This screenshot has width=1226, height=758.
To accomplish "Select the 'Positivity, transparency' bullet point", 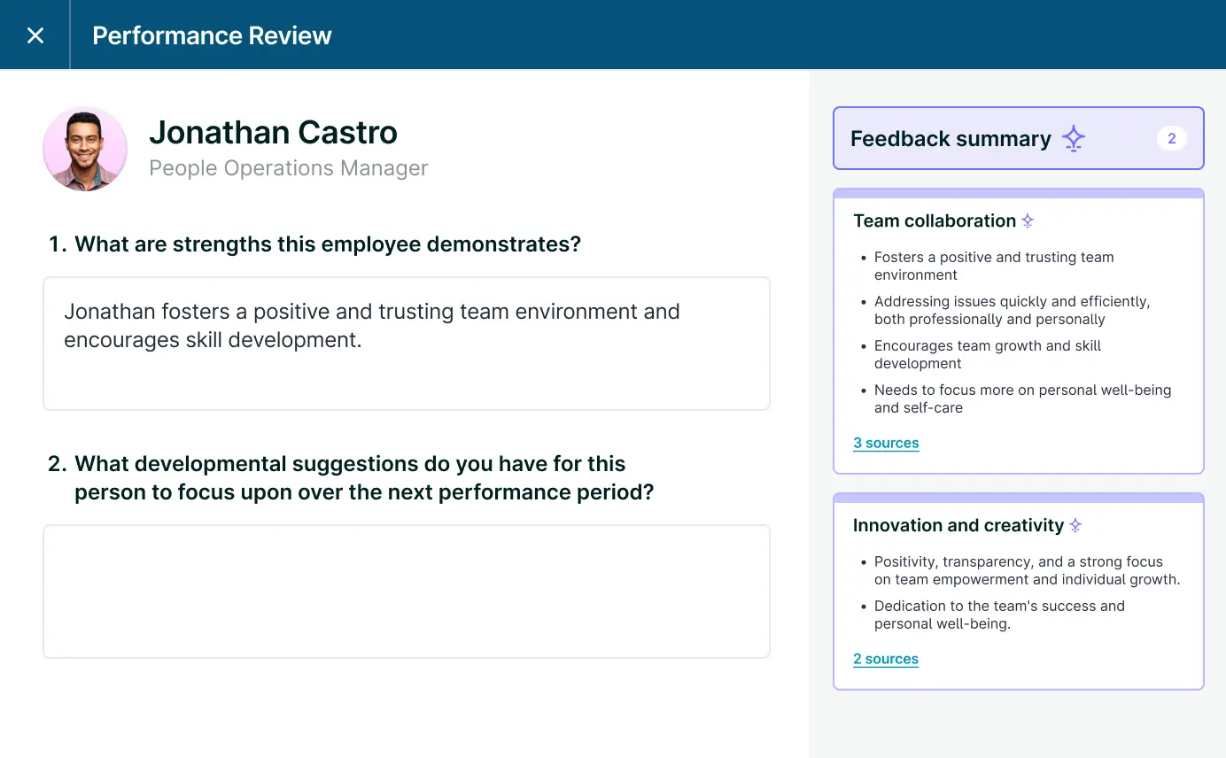I will pos(1026,570).
